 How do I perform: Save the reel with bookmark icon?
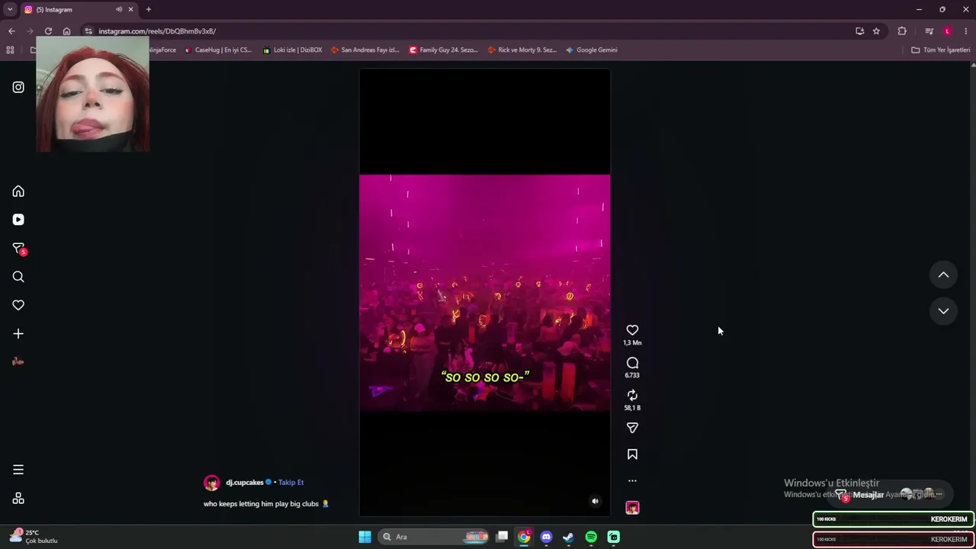click(x=632, y=454)
